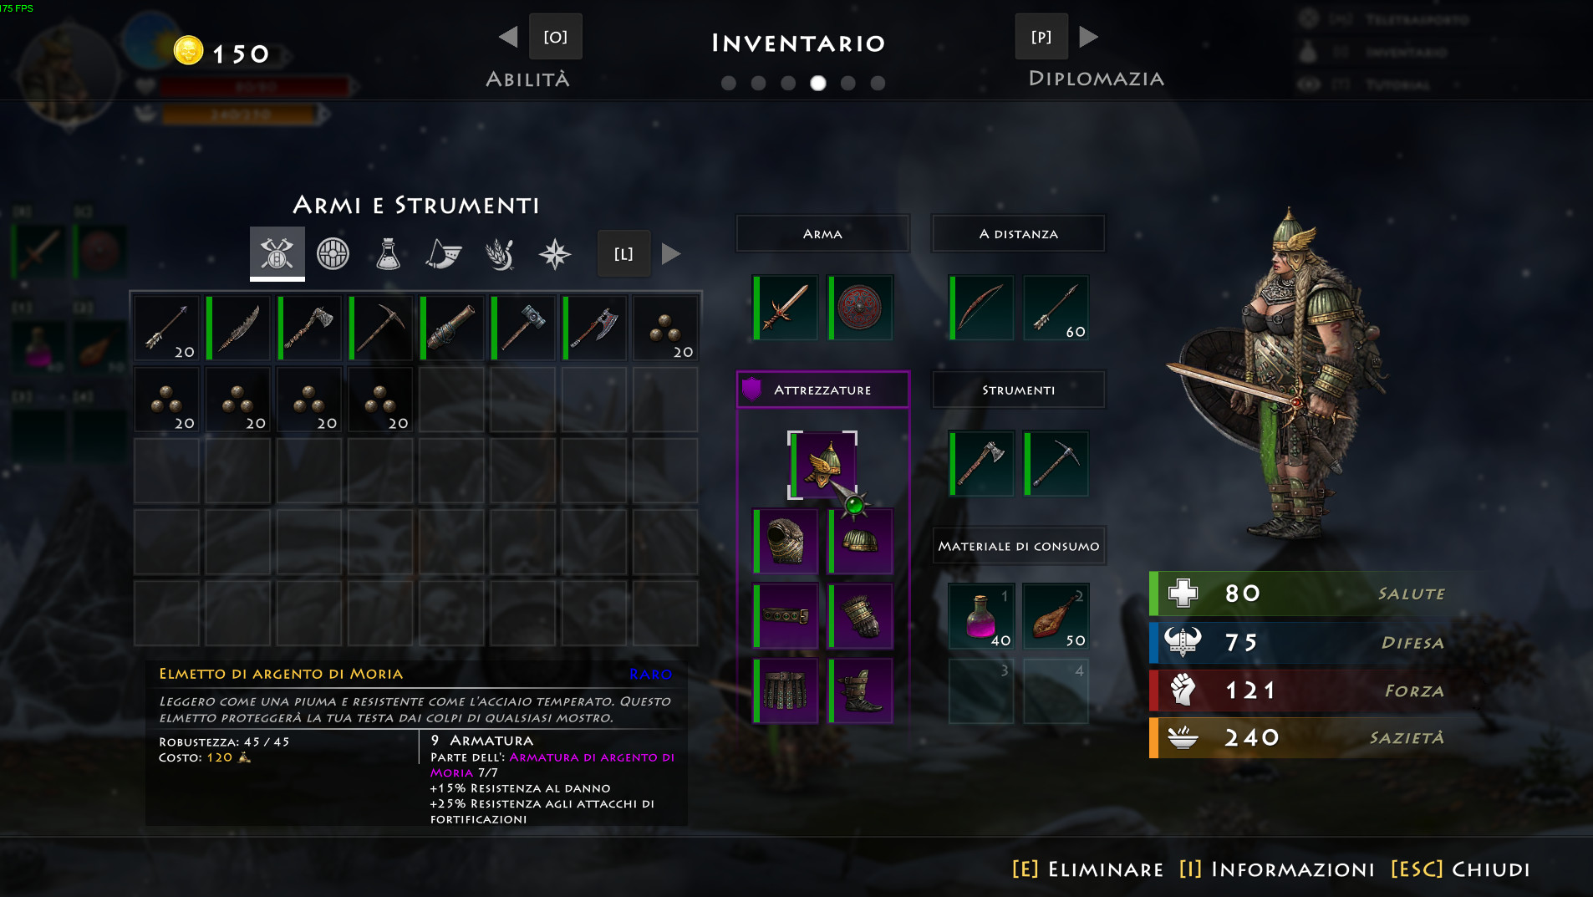The image size is (1593, 897).
Task: Open the shield armor category icon
Action: (x=333, y=253)
